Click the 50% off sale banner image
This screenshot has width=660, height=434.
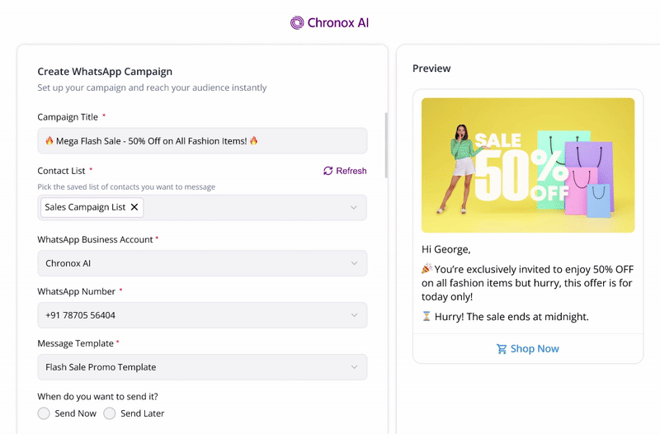click(528, 165)
